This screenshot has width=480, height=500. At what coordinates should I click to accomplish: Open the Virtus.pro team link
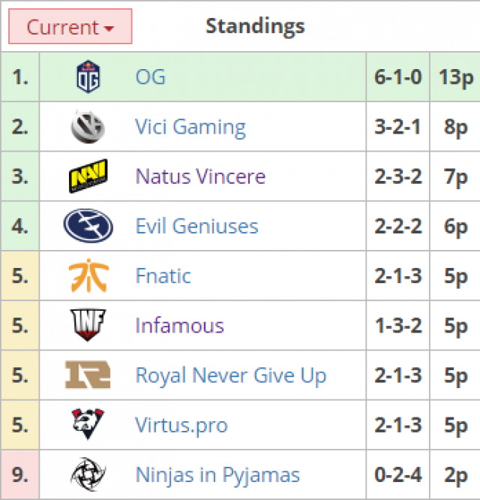tap(181, 425)
